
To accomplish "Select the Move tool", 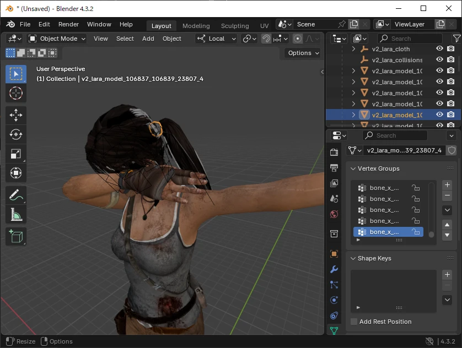I will (16, 115).
